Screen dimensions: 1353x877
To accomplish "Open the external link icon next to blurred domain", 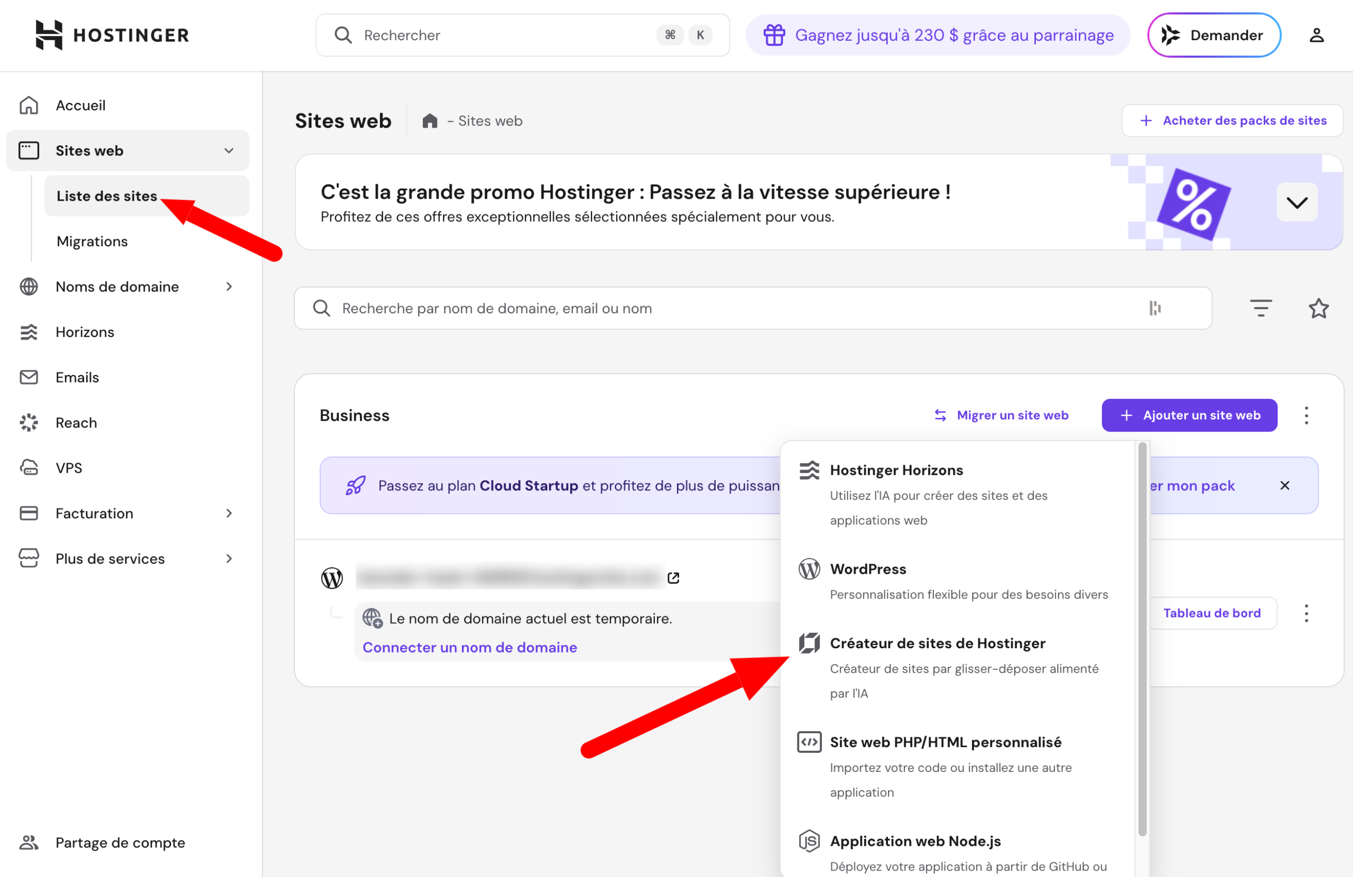I will (x=673, y=578).
